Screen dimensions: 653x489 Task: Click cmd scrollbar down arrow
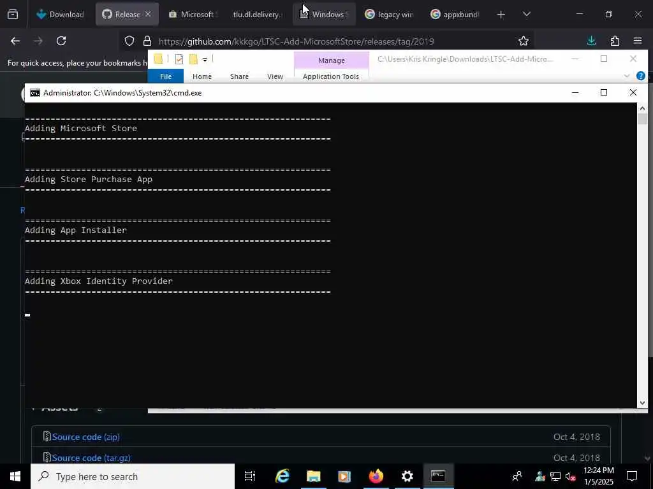click(642, 402)
